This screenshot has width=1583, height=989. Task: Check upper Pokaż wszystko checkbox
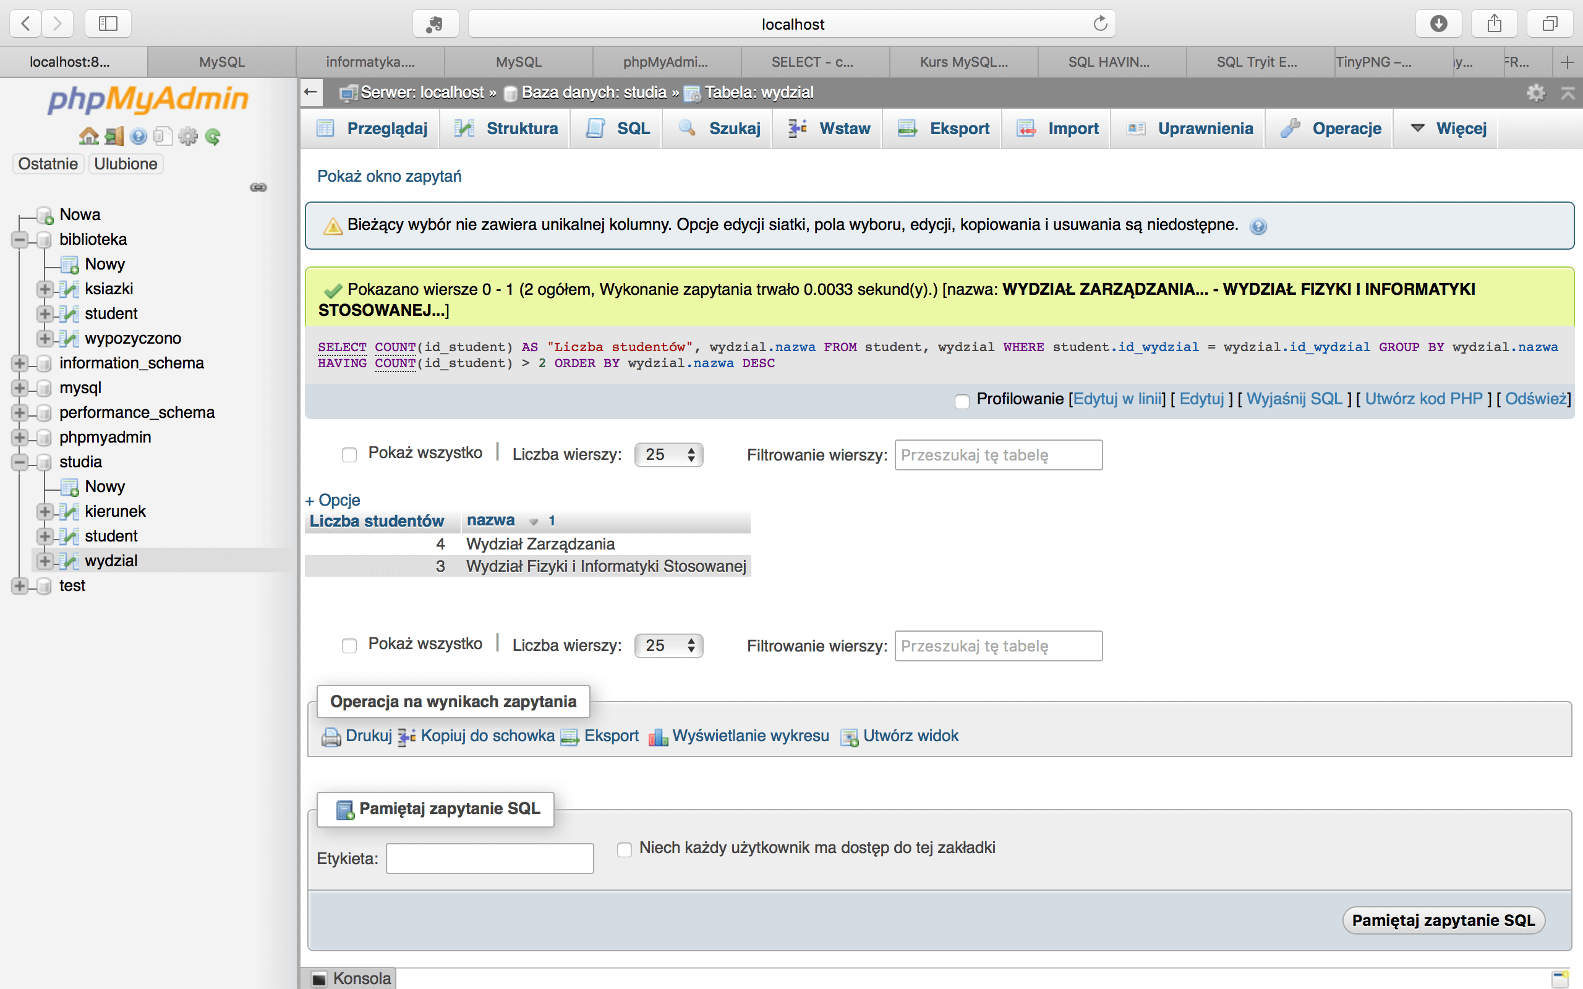click(349, 454)
